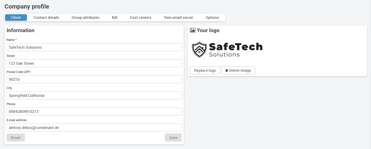Viewport: 371px width, 149px height.
Task: Click the trash icon on Delete Image button
Action: 226,70
